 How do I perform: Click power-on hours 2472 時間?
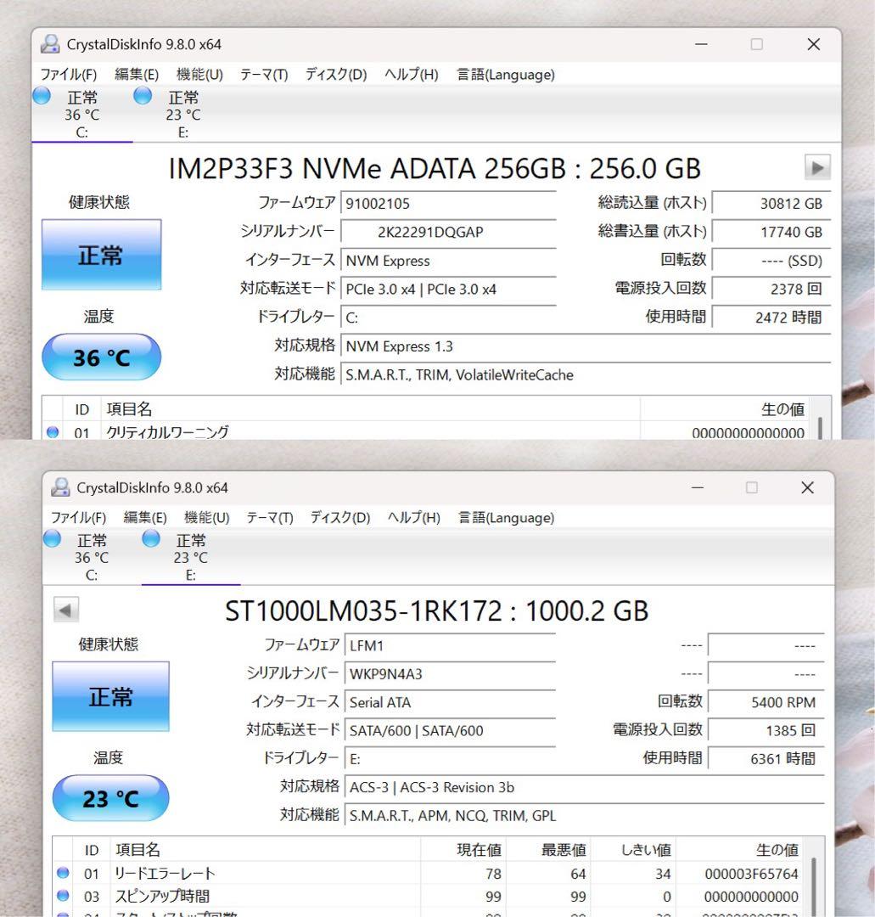point(771,318)
